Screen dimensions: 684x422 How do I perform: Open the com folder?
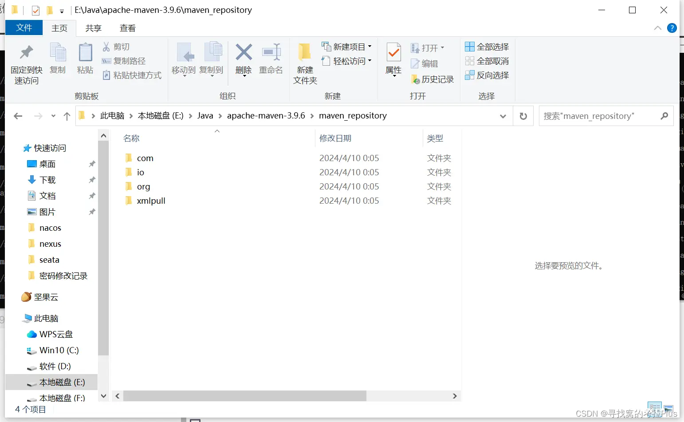(145, 158)
